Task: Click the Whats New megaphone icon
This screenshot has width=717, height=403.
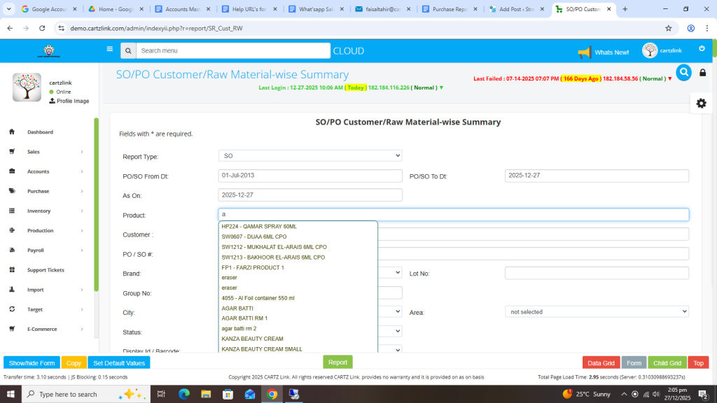Action: pyautogui.click(x=584, y=52)
